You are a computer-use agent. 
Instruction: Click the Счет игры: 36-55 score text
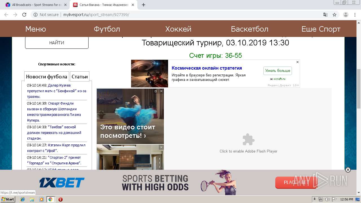(215, 56)
